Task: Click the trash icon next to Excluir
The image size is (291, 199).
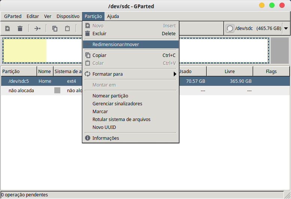Action: click(x=87, y=33)
